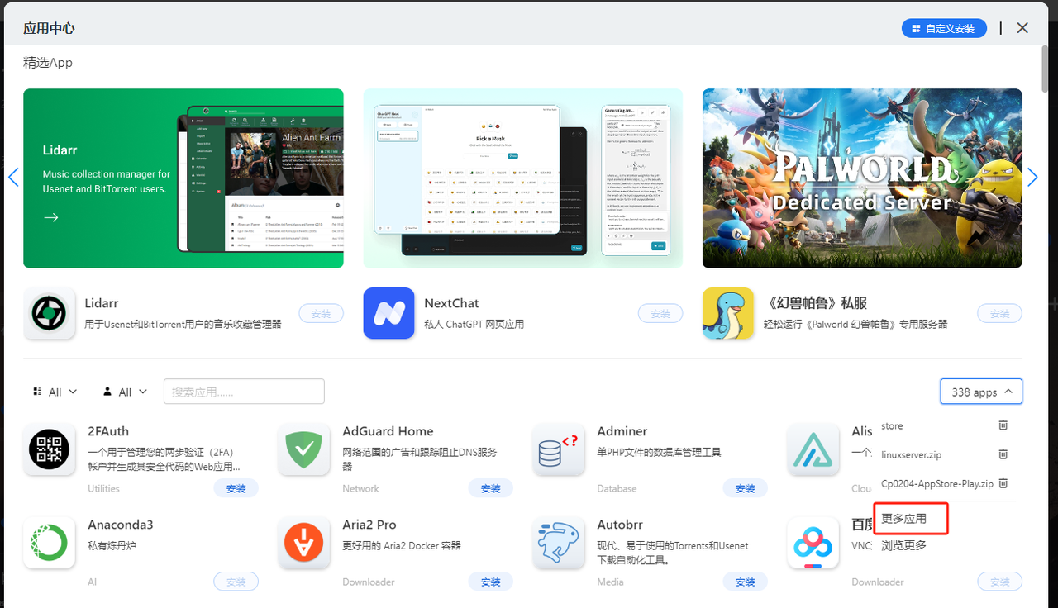Click the 精选App section heading

pos(48,63)
